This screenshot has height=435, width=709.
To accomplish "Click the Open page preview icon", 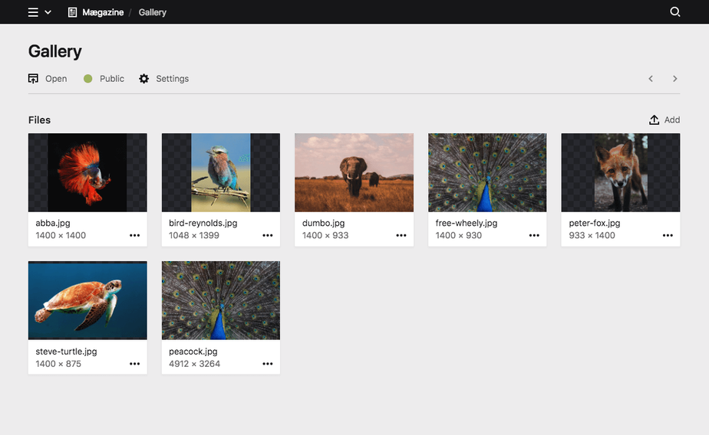I will pos(34,79).
